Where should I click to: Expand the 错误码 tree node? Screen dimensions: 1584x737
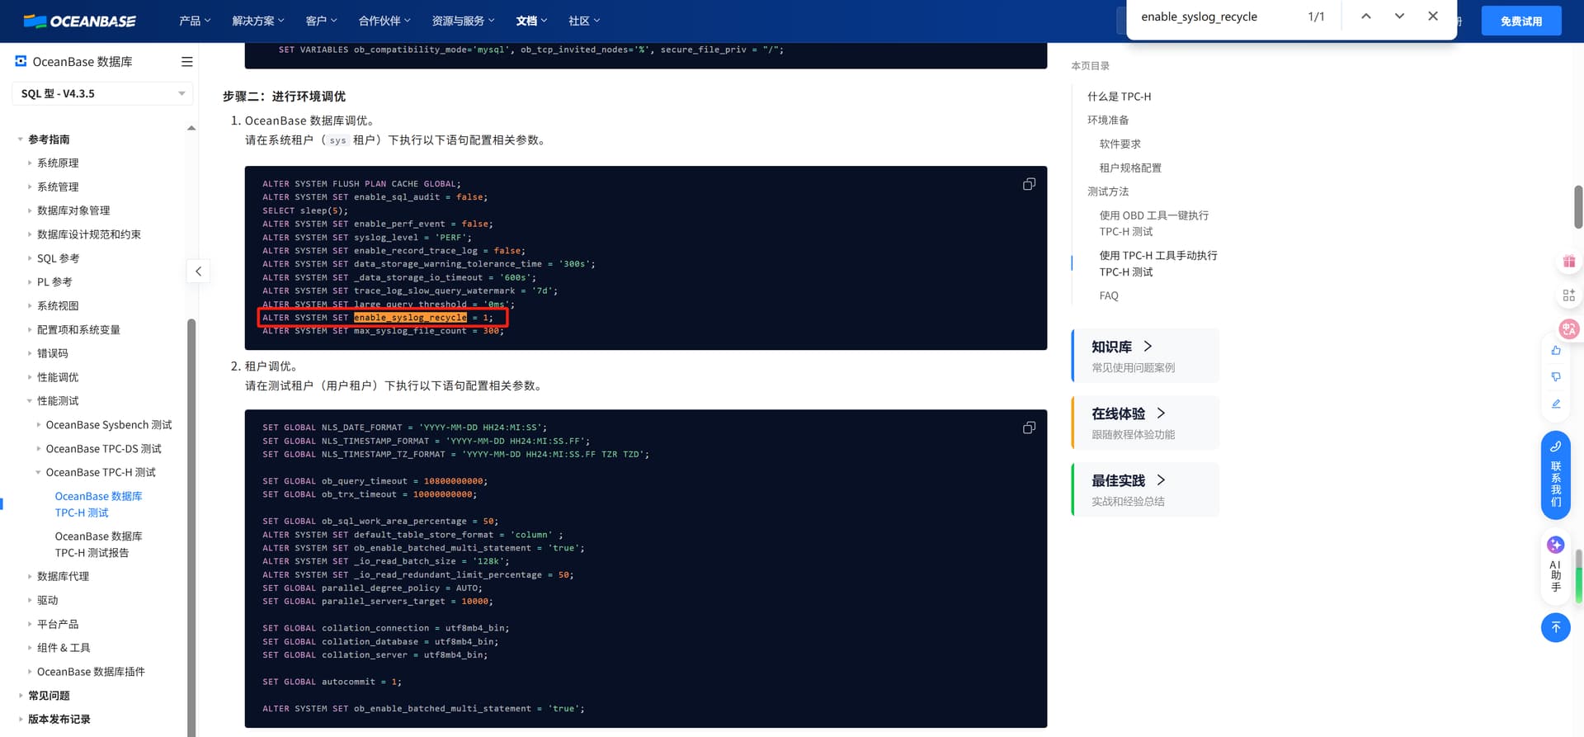(30, 353)
